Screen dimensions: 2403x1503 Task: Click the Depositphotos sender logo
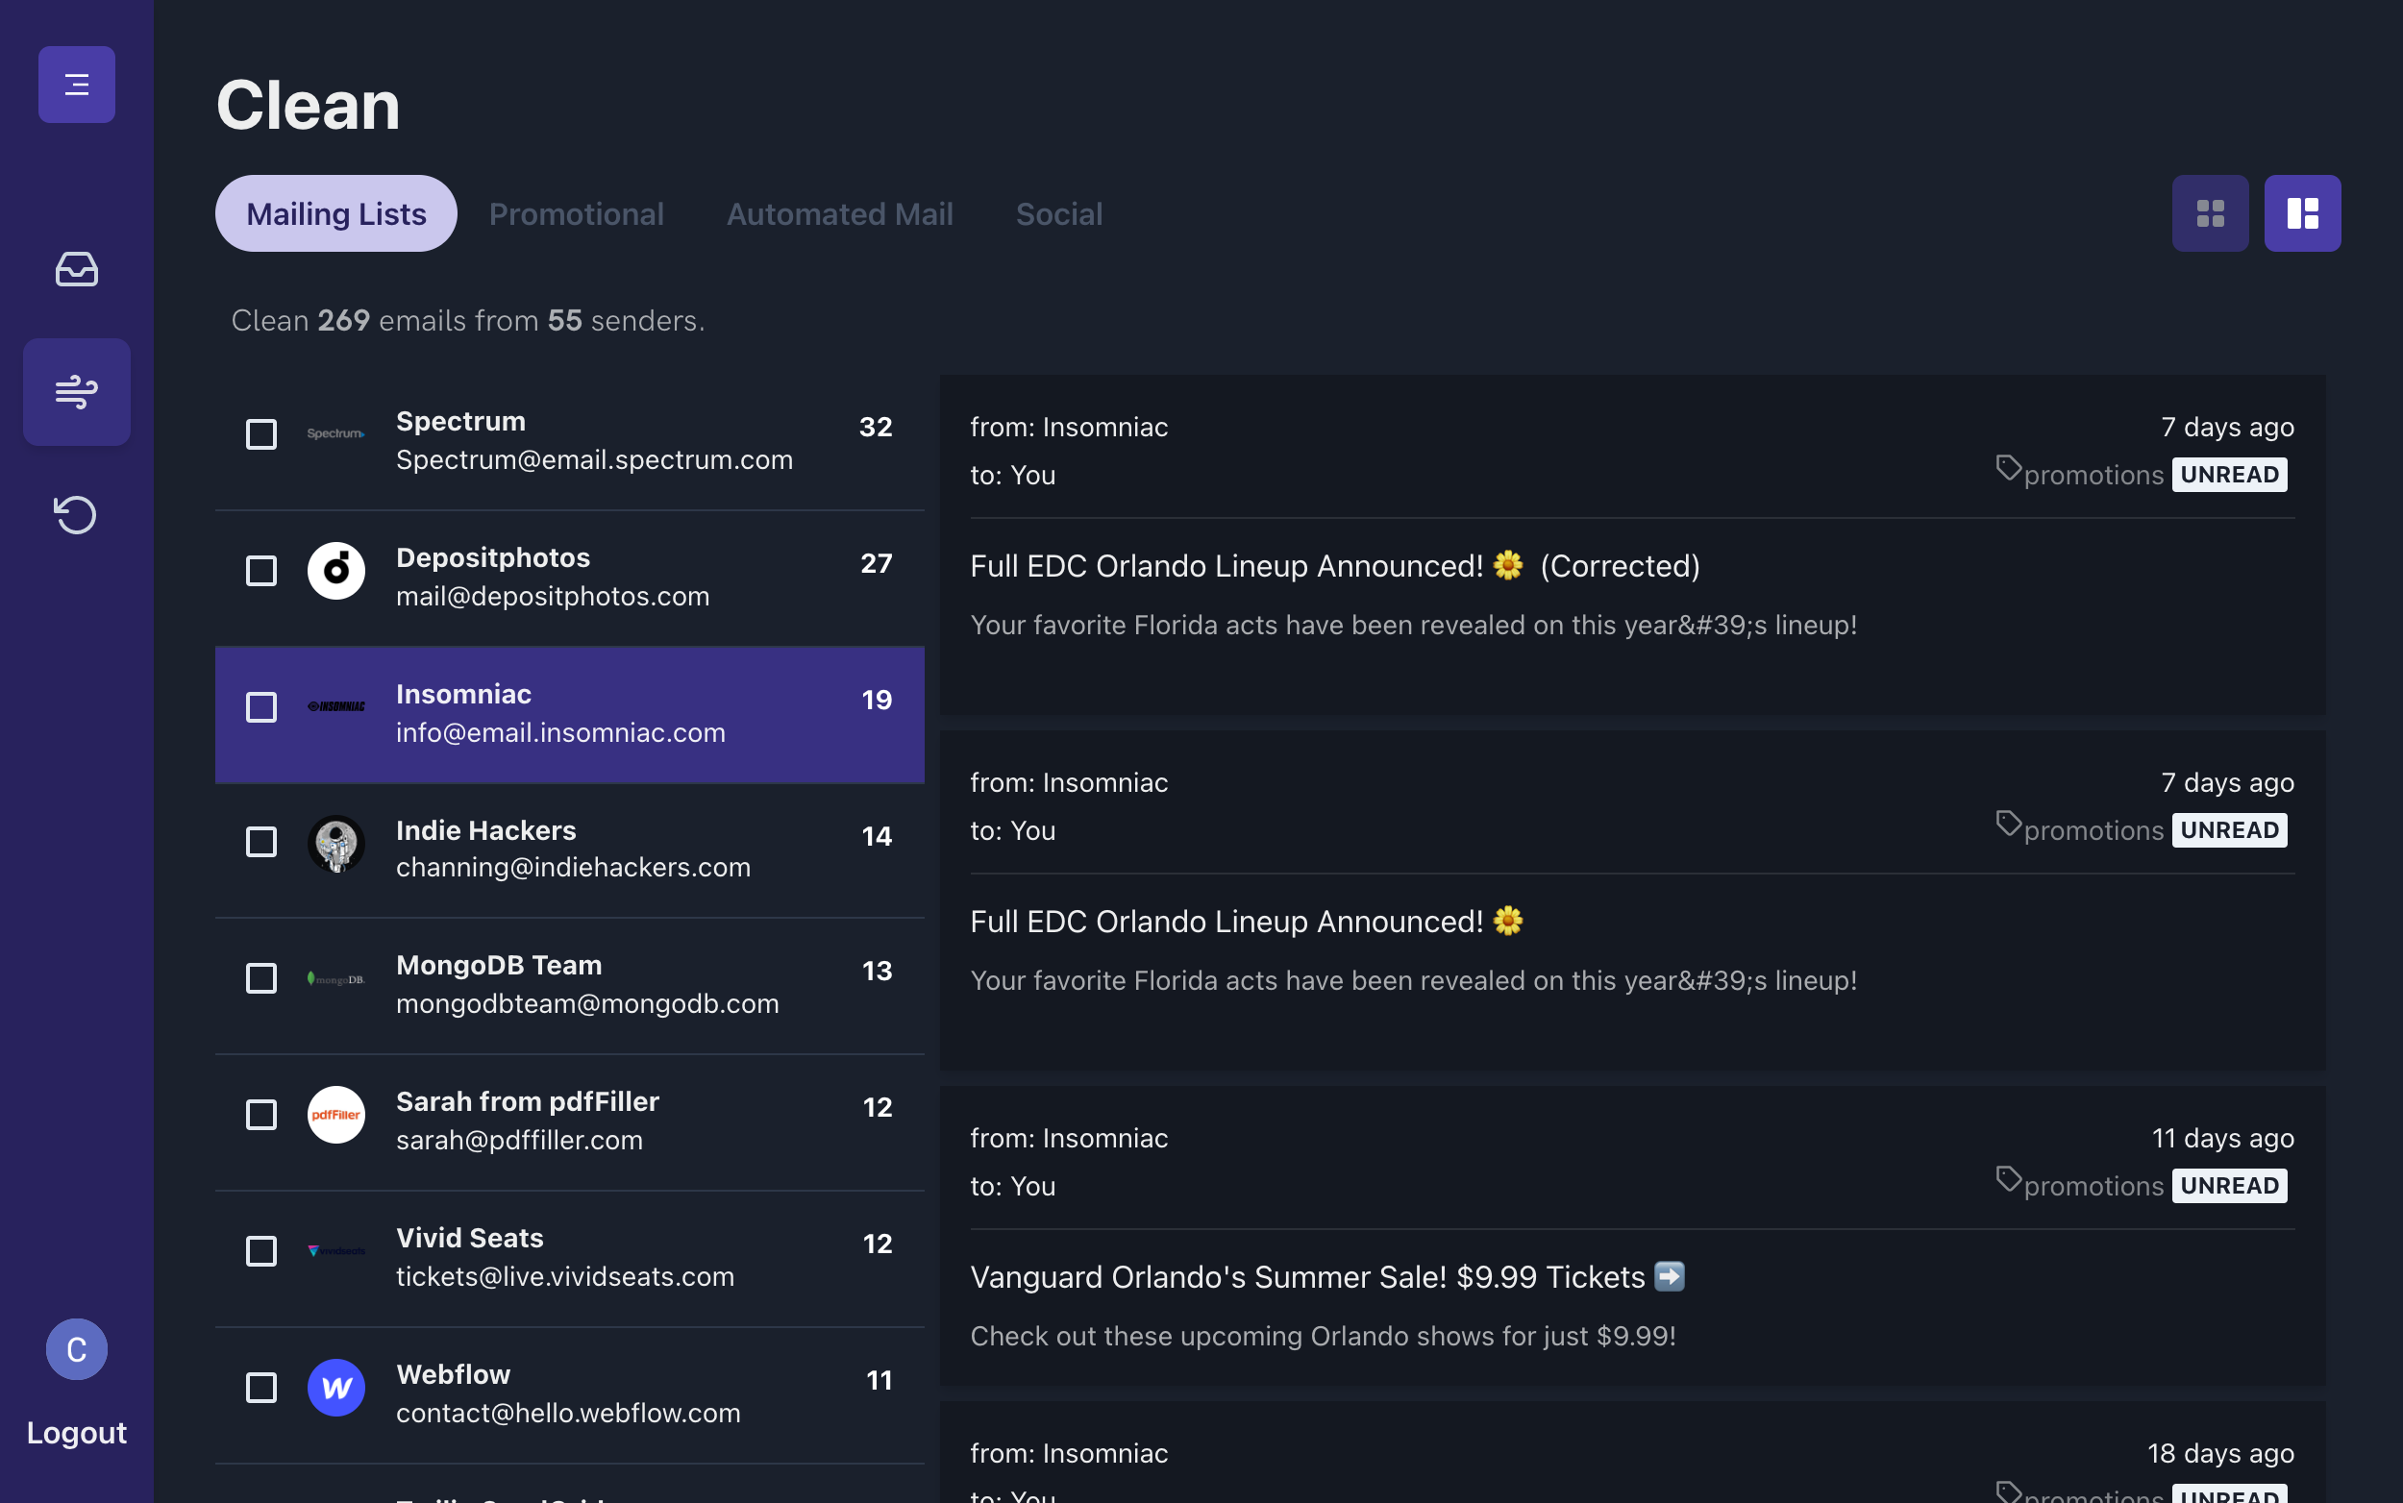pyautogui.click(x=336, y=571)
